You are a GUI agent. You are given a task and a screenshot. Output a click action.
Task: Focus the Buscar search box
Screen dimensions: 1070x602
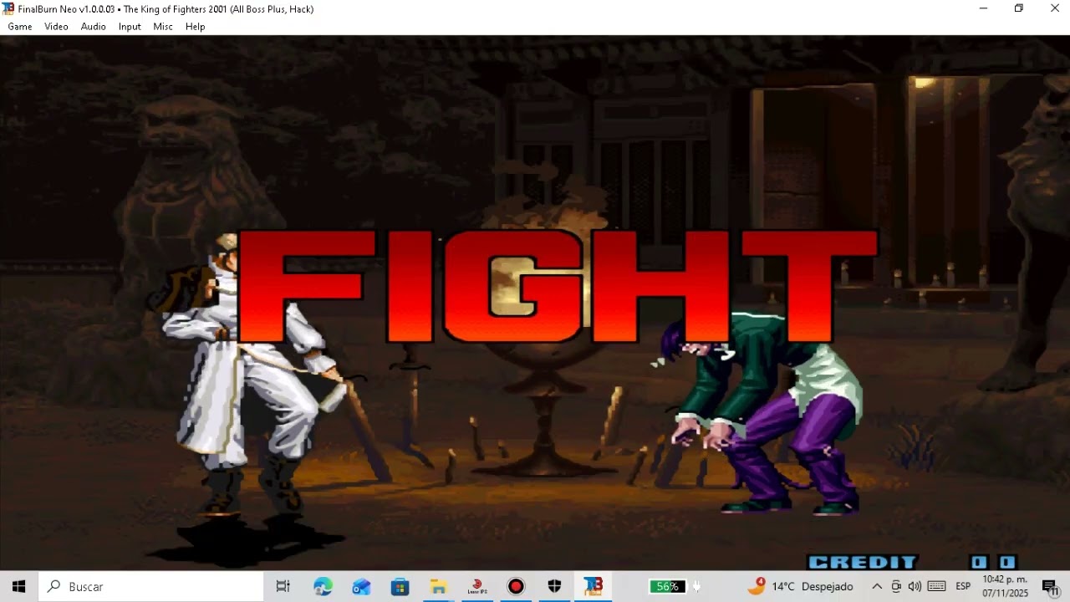pyautogui.click(x=151, y=587)
